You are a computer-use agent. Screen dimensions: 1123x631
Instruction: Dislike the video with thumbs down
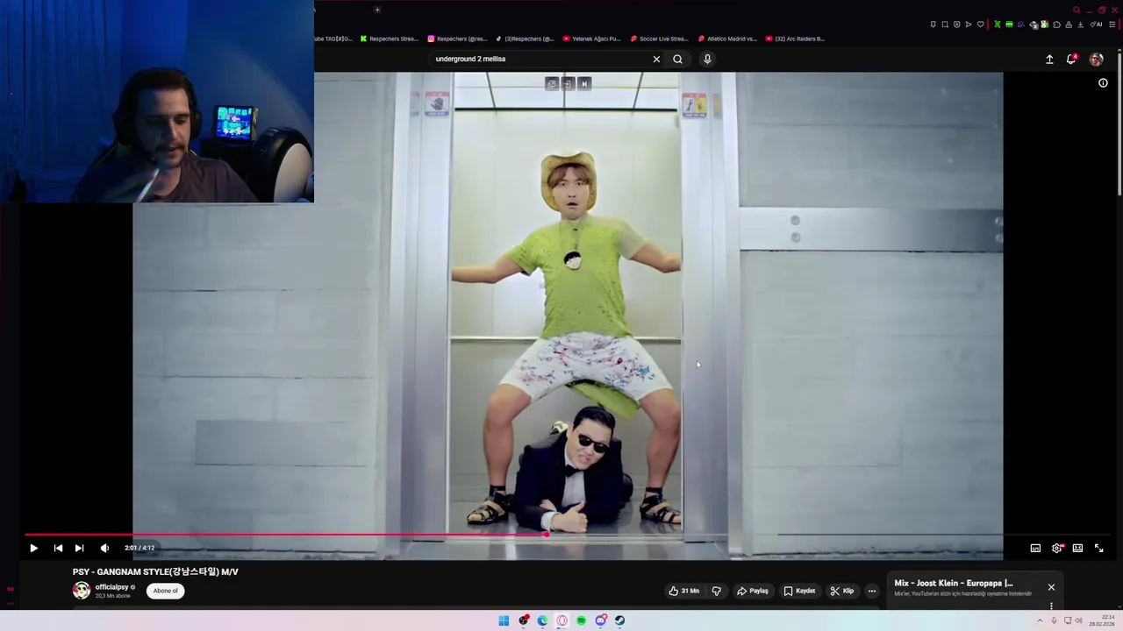pos(716,591)
